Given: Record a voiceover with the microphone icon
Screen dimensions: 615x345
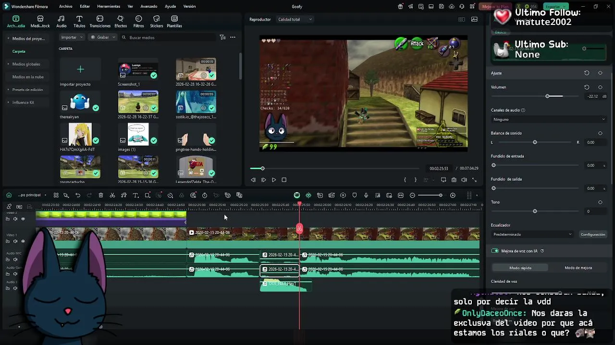Looking at the screenshot, I should point(366,195).
